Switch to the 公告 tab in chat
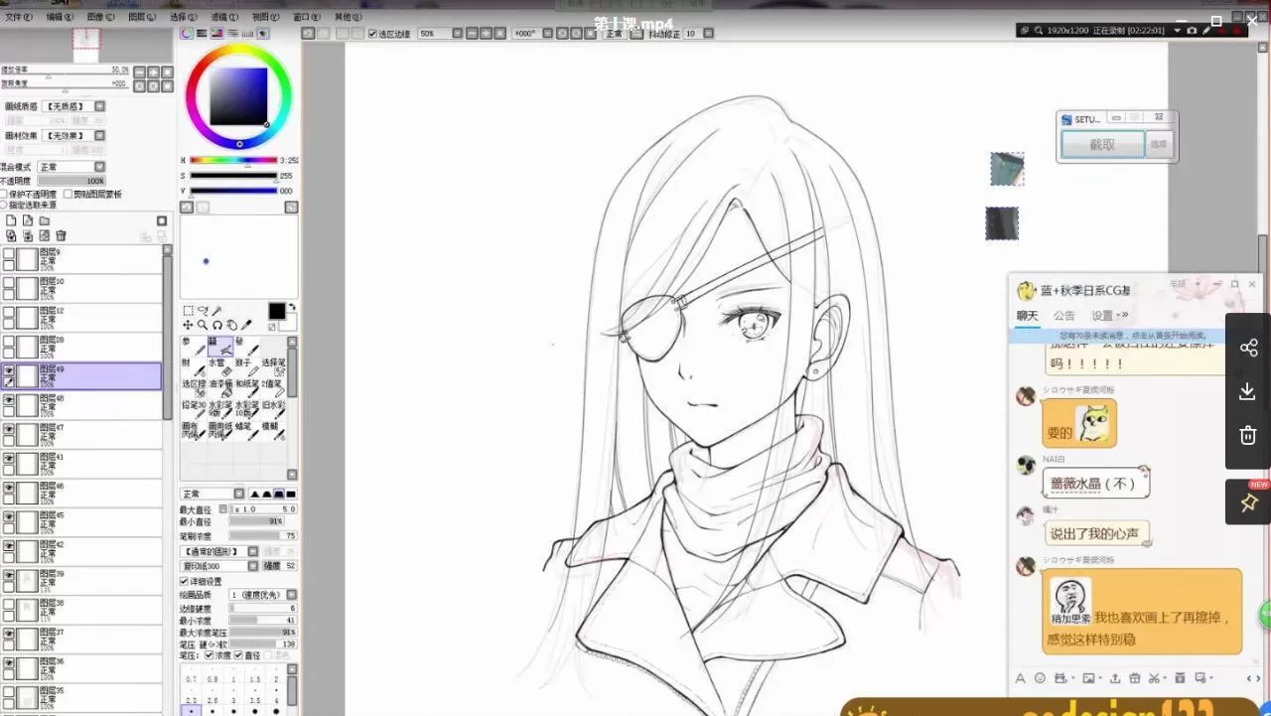 click(x=1063, y=316)
